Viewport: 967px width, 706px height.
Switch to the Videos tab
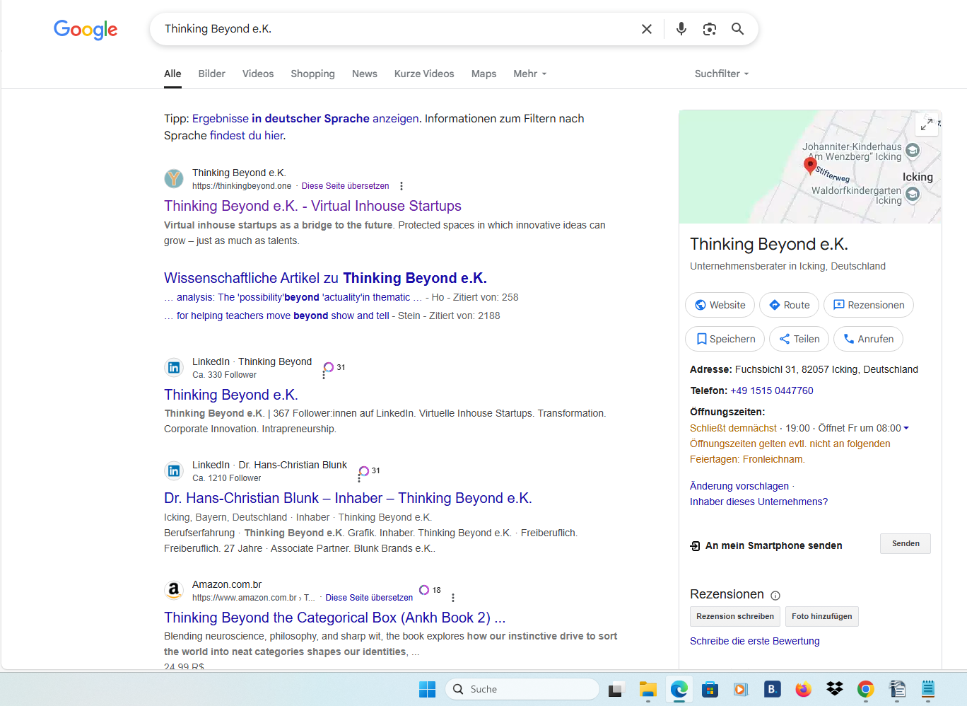click(258, 74)
